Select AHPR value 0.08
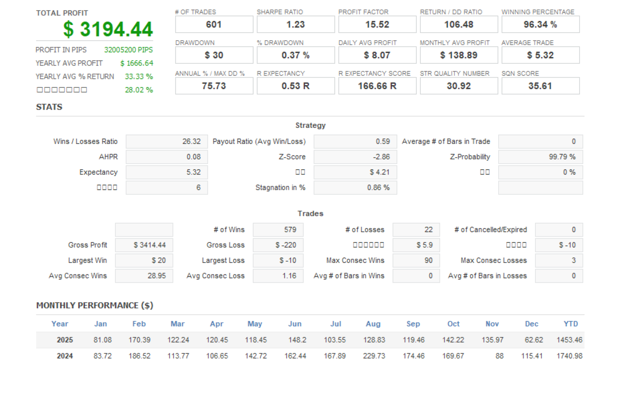Image resolution: width=622 pixels, height=401 pixels. pyautogui.click(x=167, y=157)
